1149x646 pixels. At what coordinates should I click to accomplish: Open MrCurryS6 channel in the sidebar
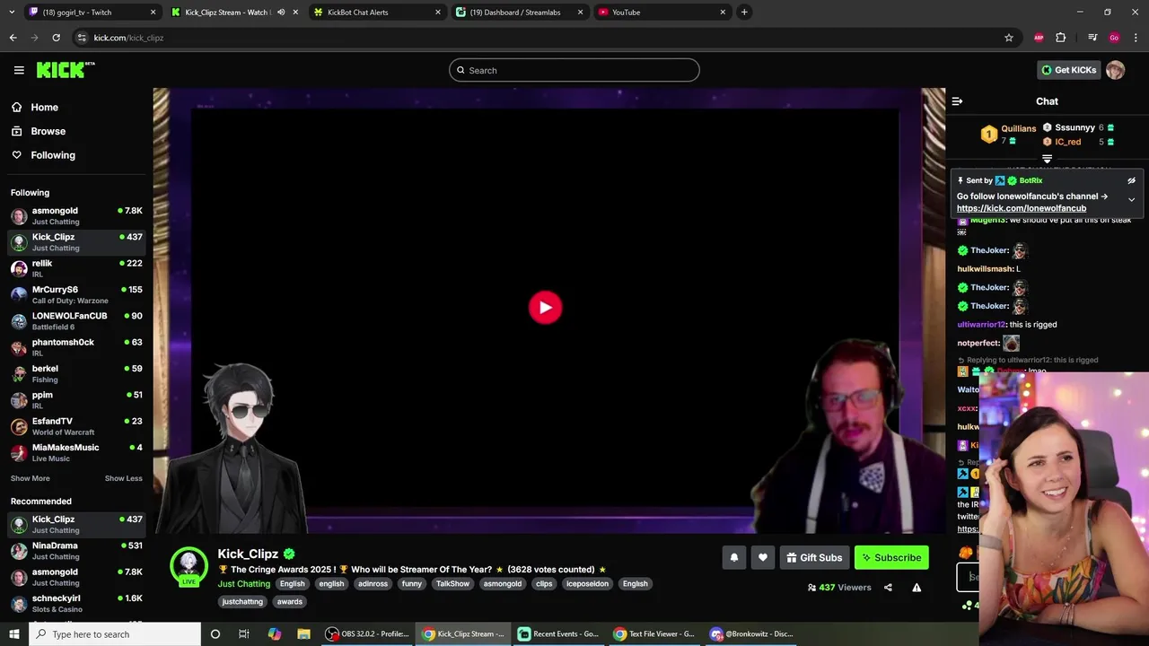(x=76, y=294)
